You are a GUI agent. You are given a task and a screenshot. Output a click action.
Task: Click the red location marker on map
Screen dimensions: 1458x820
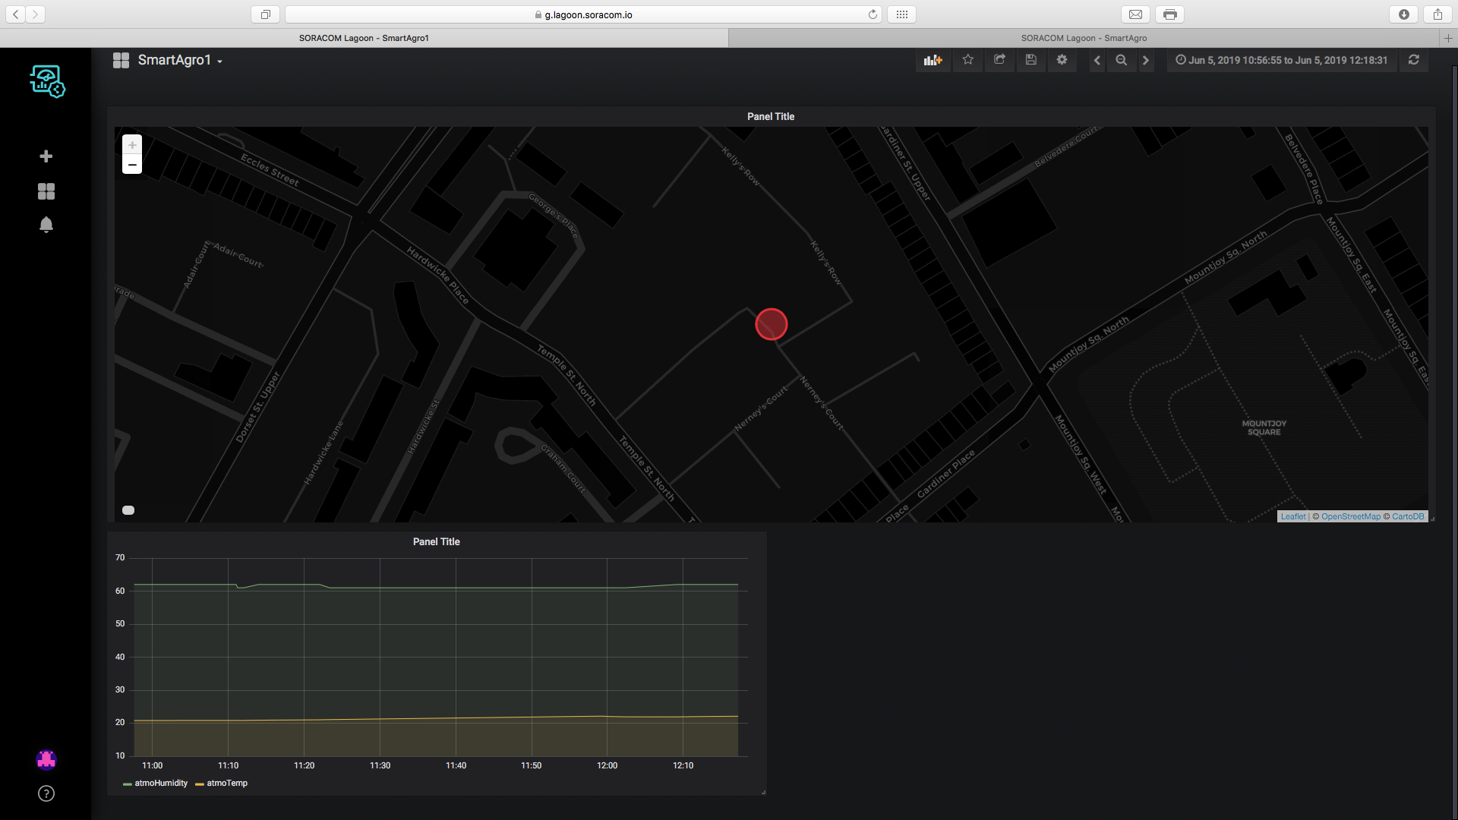771,324
